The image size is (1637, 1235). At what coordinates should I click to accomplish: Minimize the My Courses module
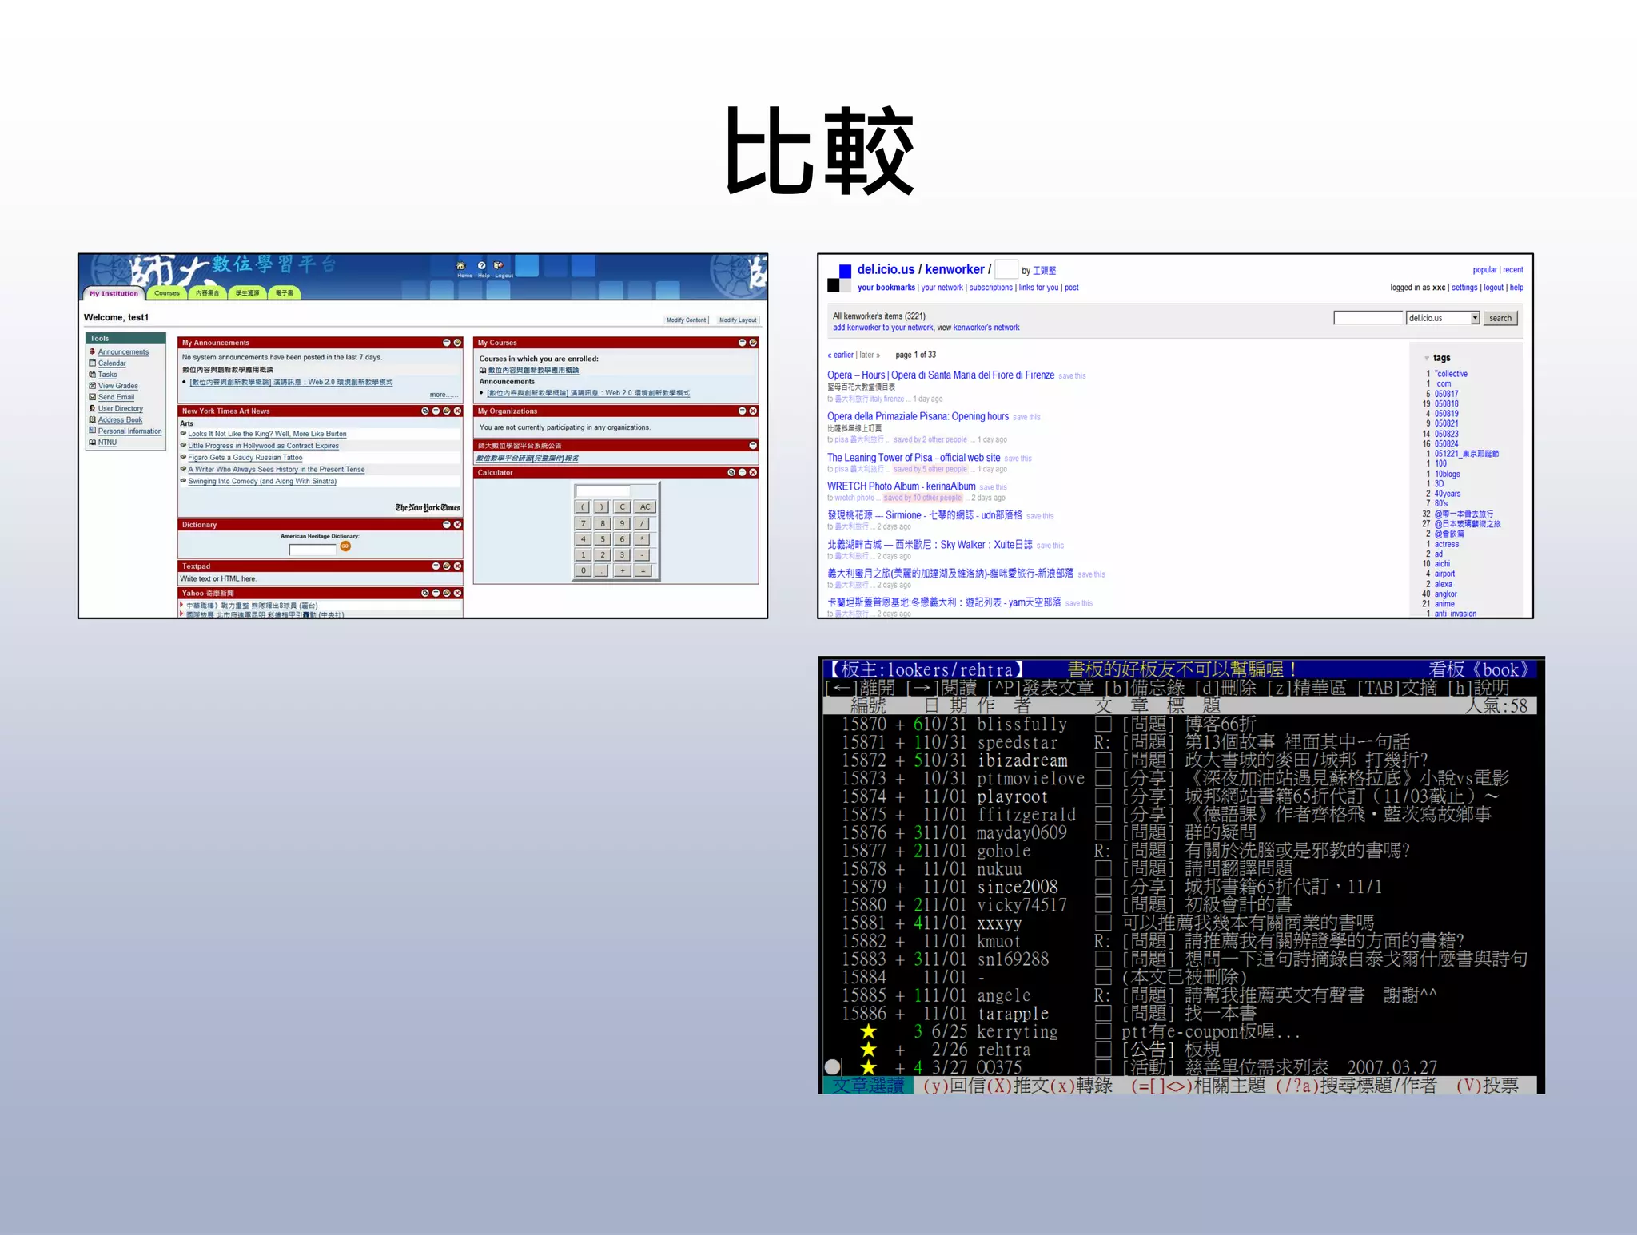click(742, 343)
